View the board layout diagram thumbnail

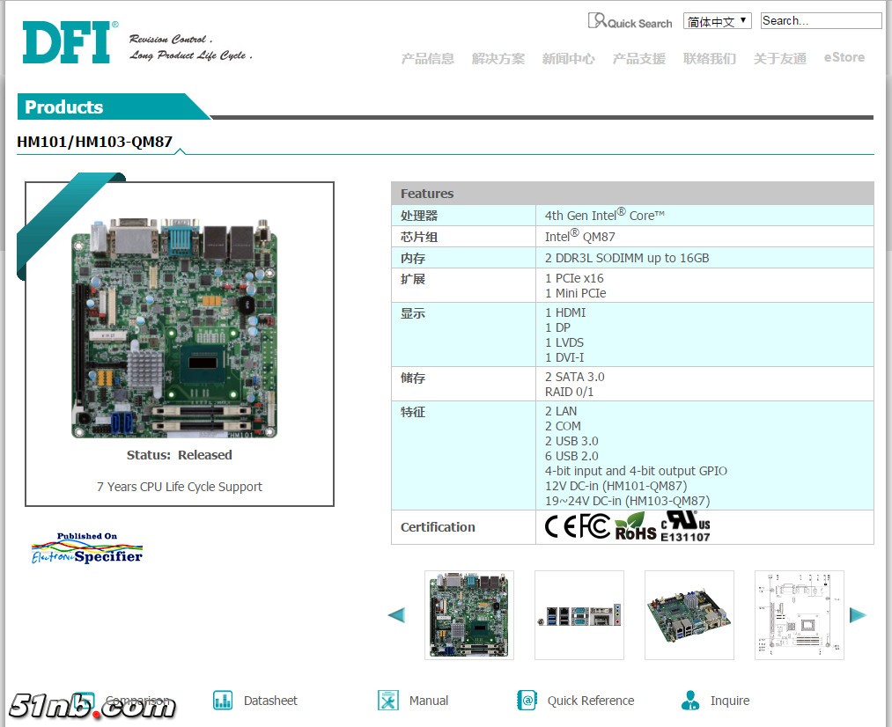click(x=799, y=615)
